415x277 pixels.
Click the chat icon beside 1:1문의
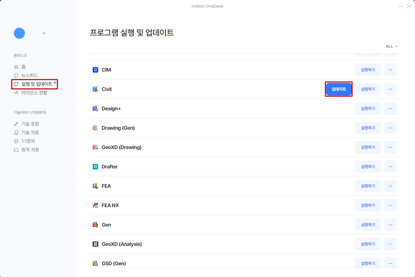point(16,141)
